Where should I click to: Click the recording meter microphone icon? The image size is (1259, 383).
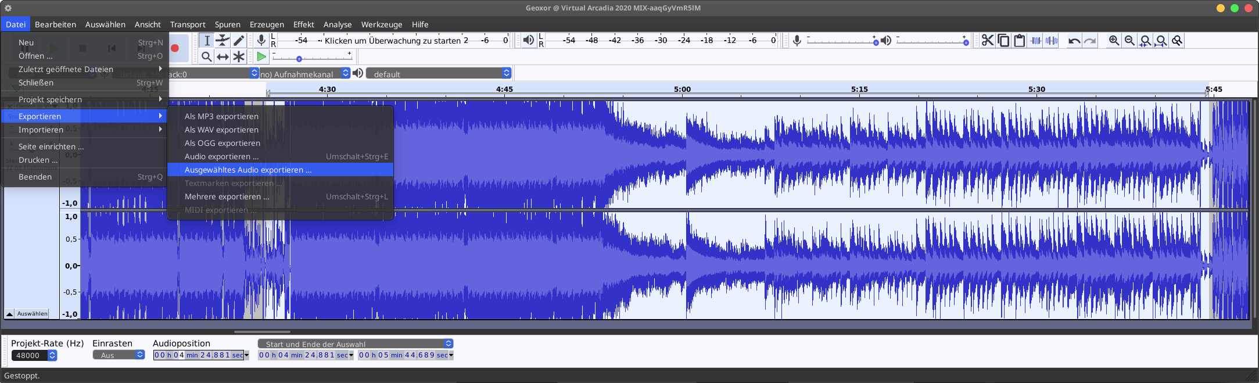click(x=261, y=40)
